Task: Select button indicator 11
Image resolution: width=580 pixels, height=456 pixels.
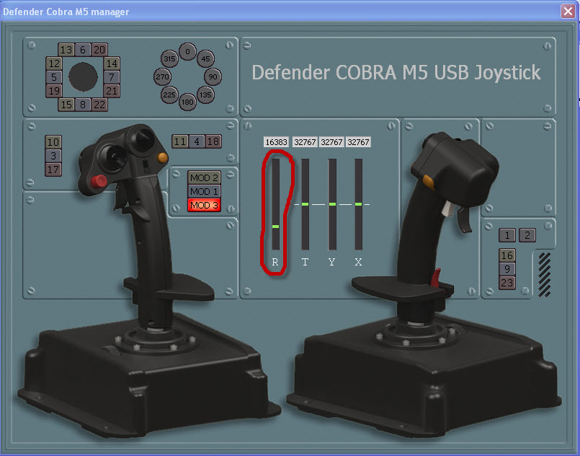Action: click(180, 141)
